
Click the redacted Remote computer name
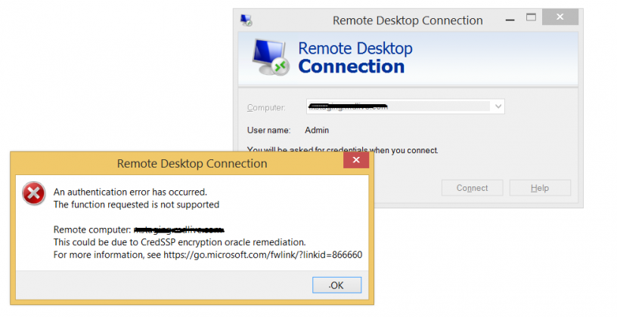[x=179, y=229]
